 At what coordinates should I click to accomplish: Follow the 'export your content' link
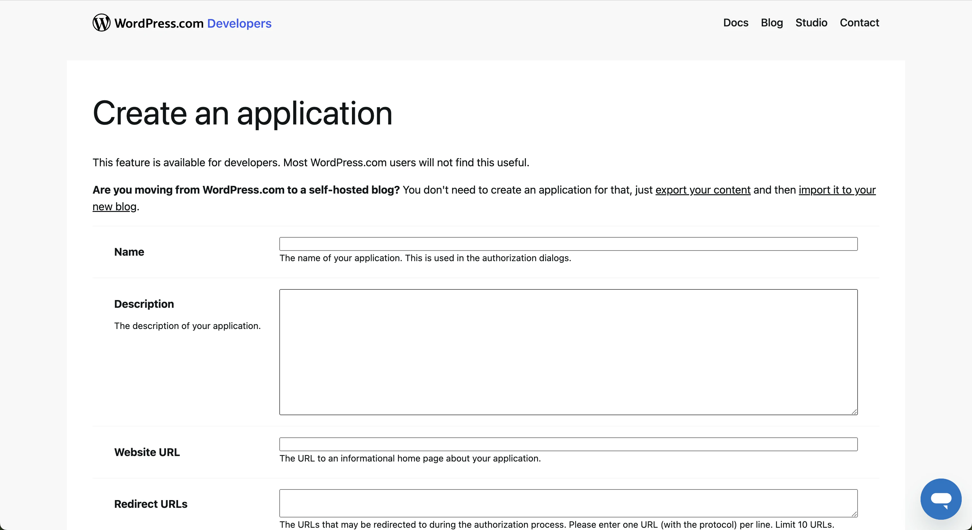click(703, 189)
